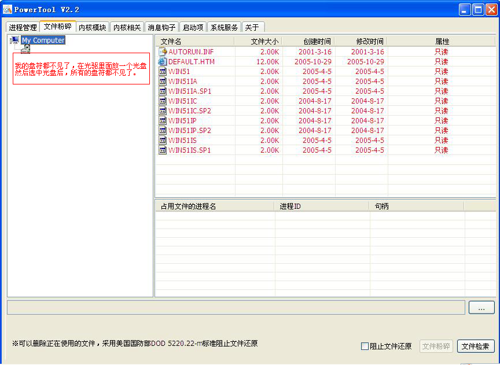Open the 内核相关 tab
Viewport: 500px width, 365px height.
[127, 27]
